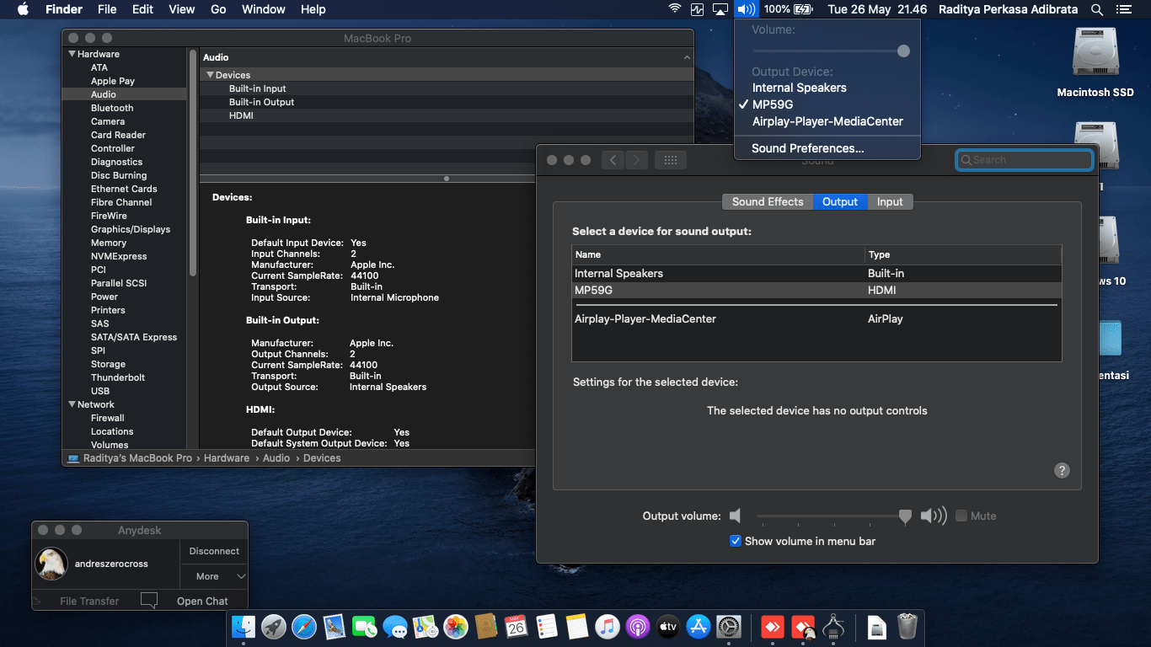Start FaceTime from the Dock
Image resolution: width=1151 pixels, height=647 pixels.
click(x=365, y=627)
